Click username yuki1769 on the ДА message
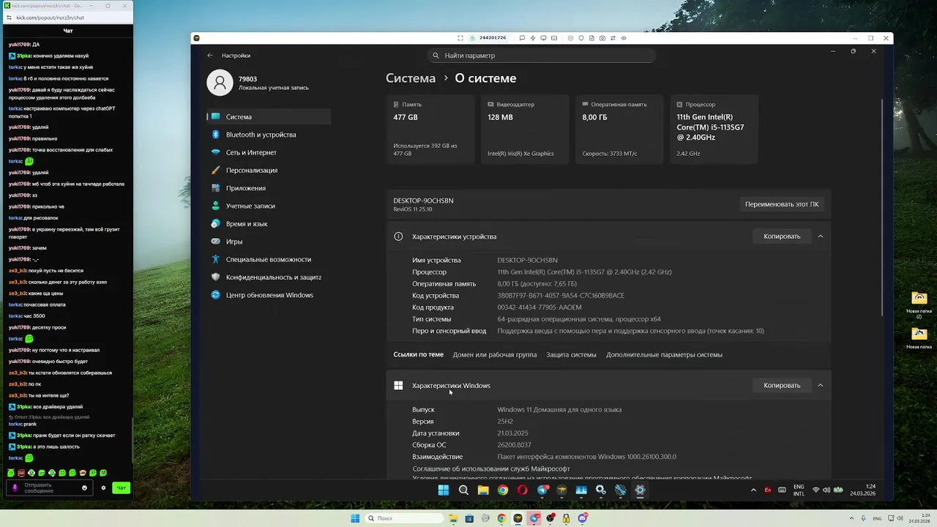Viewport: 937px width, 527px height. point(19,45)
